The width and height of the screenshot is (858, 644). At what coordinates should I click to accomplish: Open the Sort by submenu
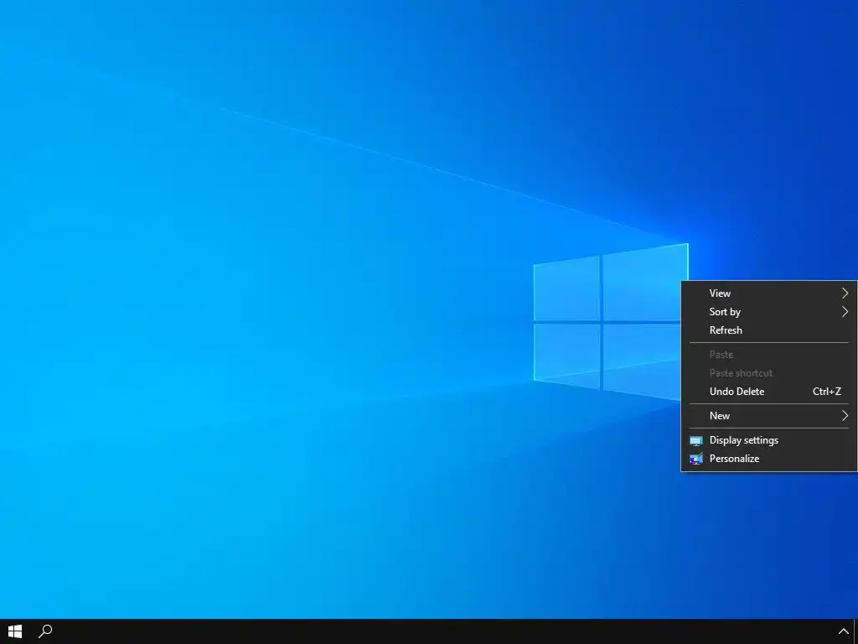click(x=769, y=312)
